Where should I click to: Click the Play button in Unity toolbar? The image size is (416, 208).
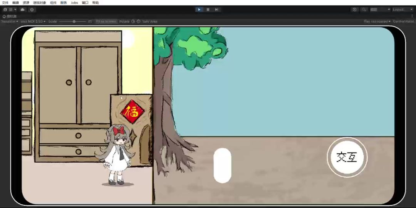click(199, 10)
